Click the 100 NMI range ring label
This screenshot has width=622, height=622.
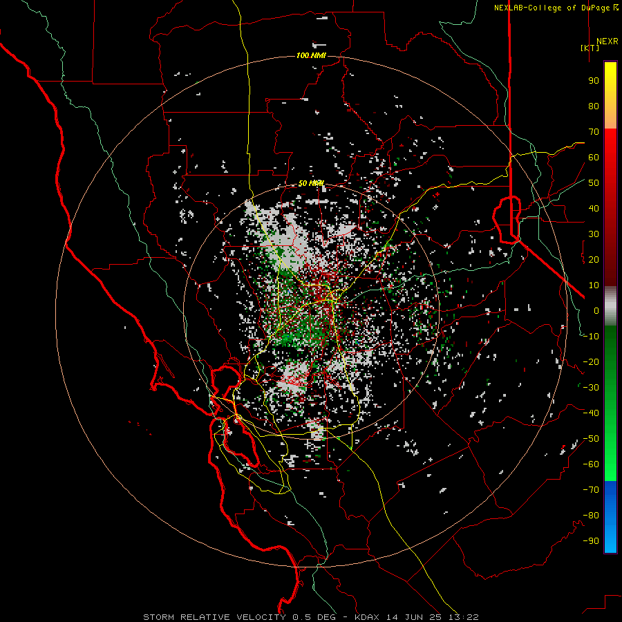tap(311, 55)
